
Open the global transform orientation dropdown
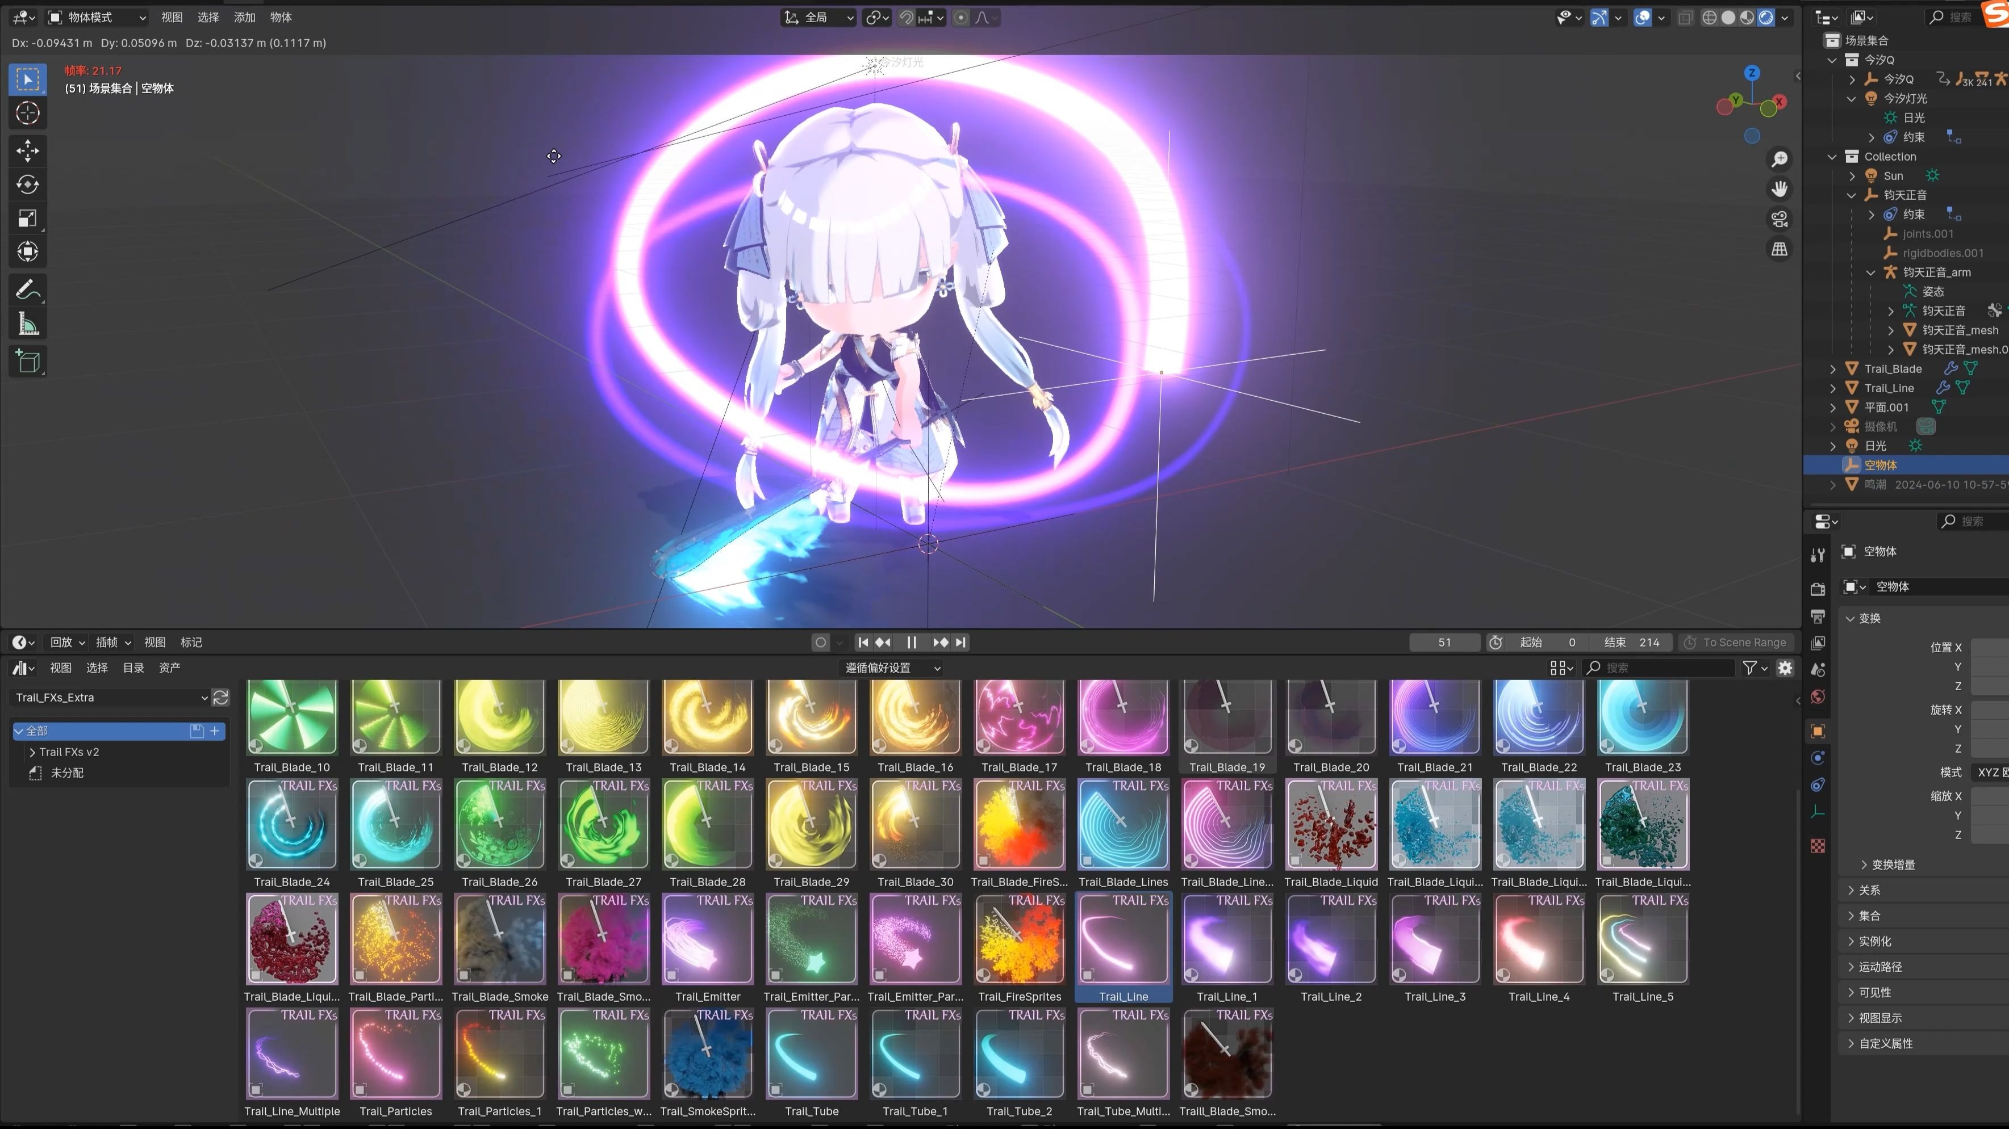coord(819,17)
